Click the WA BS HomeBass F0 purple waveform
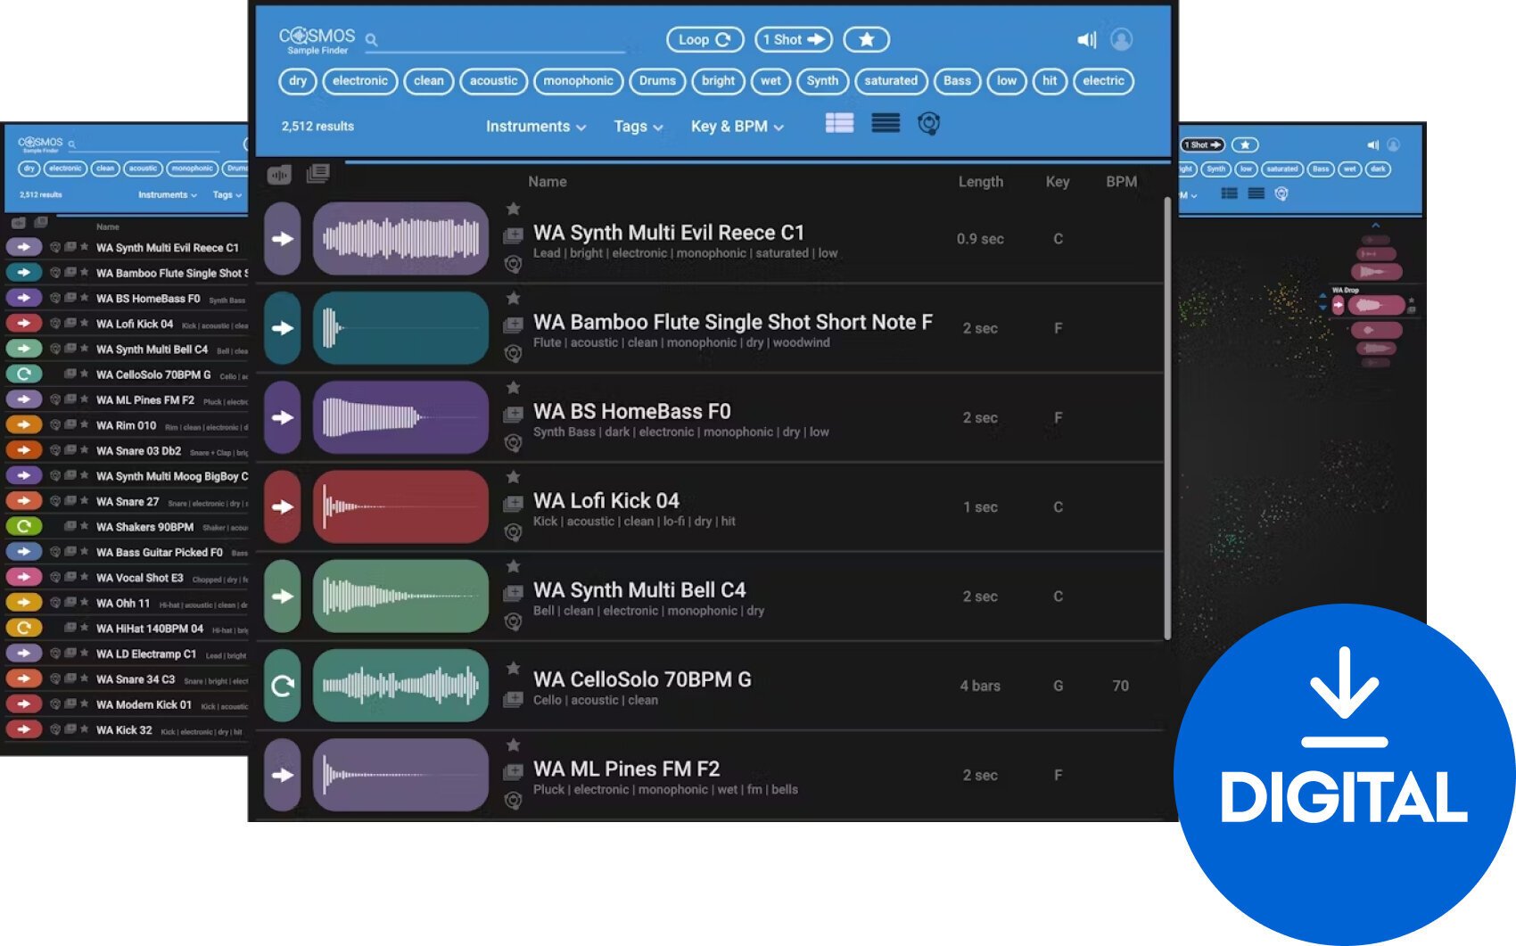Image resolution: width=1516 pixels, height=946 pixels. 400,417
